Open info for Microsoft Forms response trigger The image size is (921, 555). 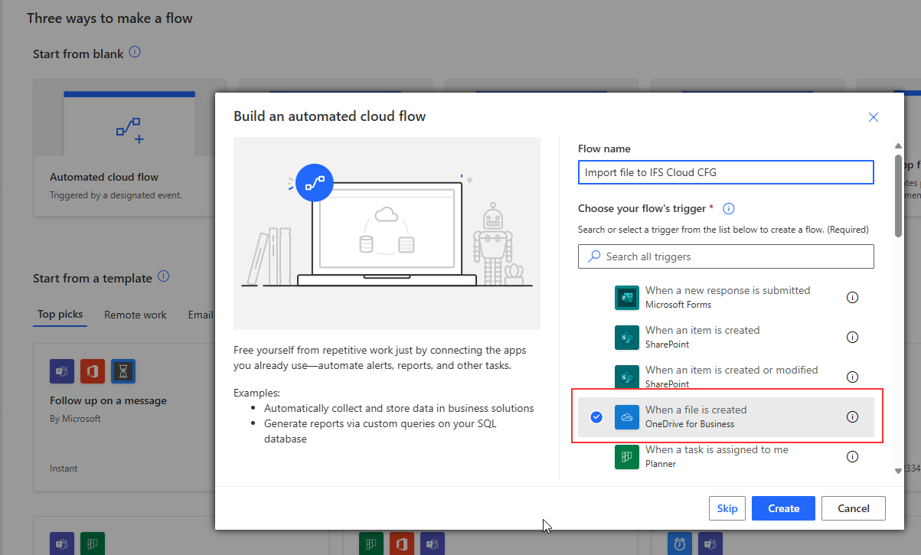click(852, 298)
